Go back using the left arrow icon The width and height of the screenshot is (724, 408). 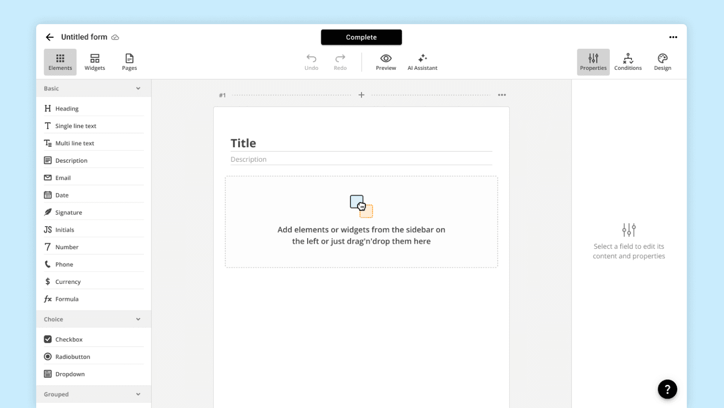[49, 37]
